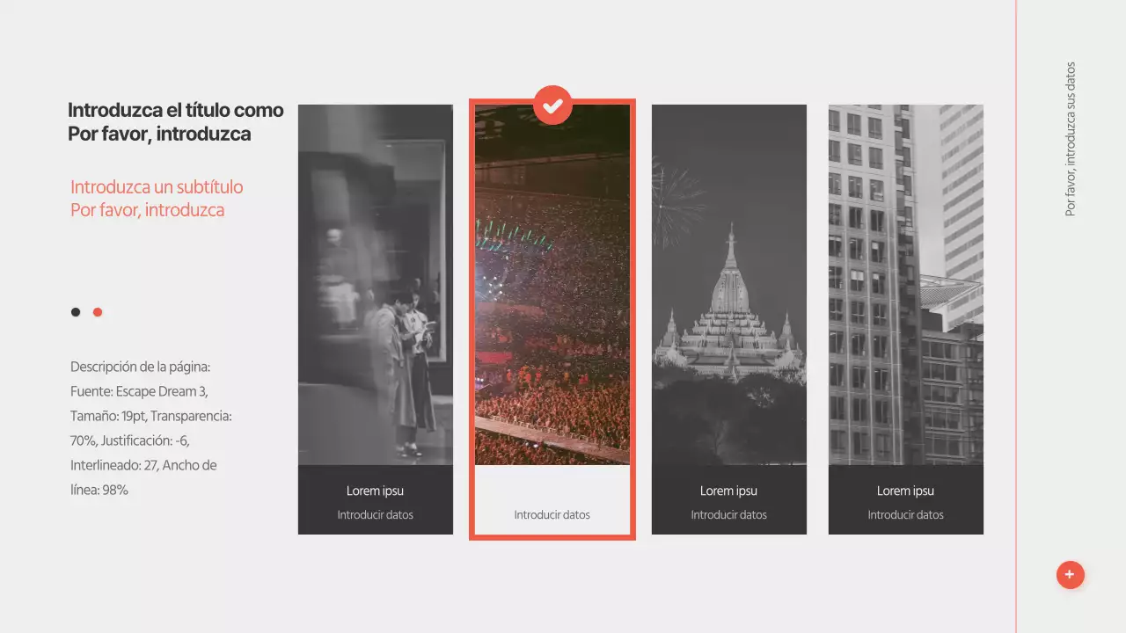This screenshot has width=1126, height=633.
Task: Select the blurred pedestrians photo
Action: [x=376, y=284]
